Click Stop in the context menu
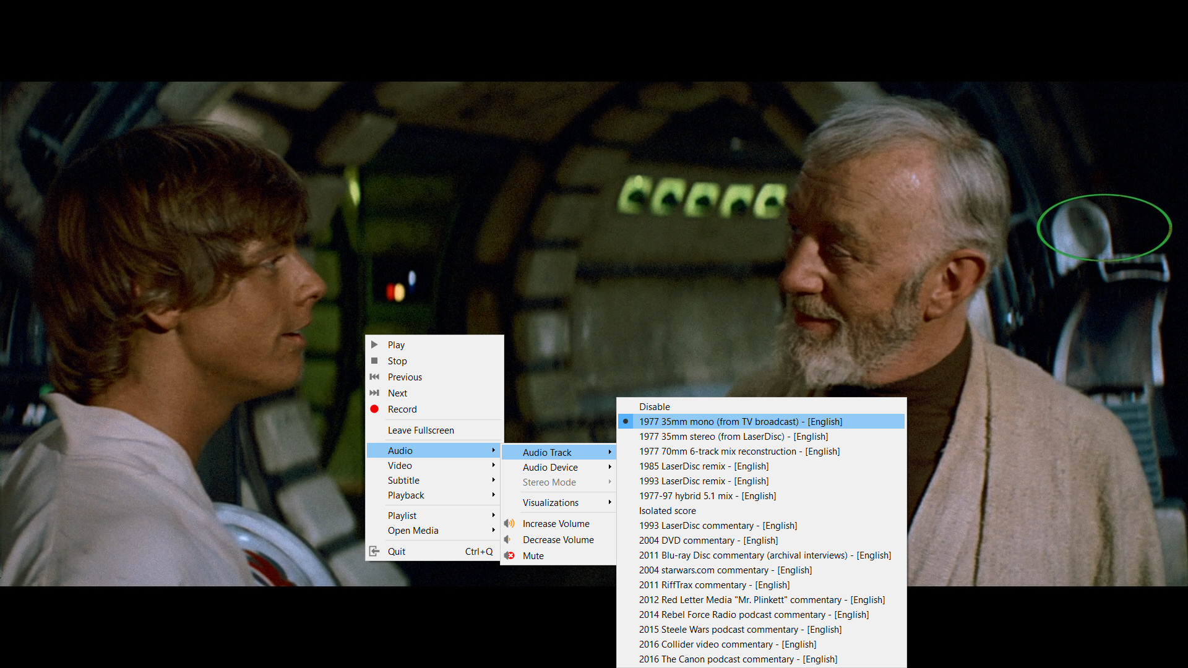The image size is (1188, 668). (434, 361)
